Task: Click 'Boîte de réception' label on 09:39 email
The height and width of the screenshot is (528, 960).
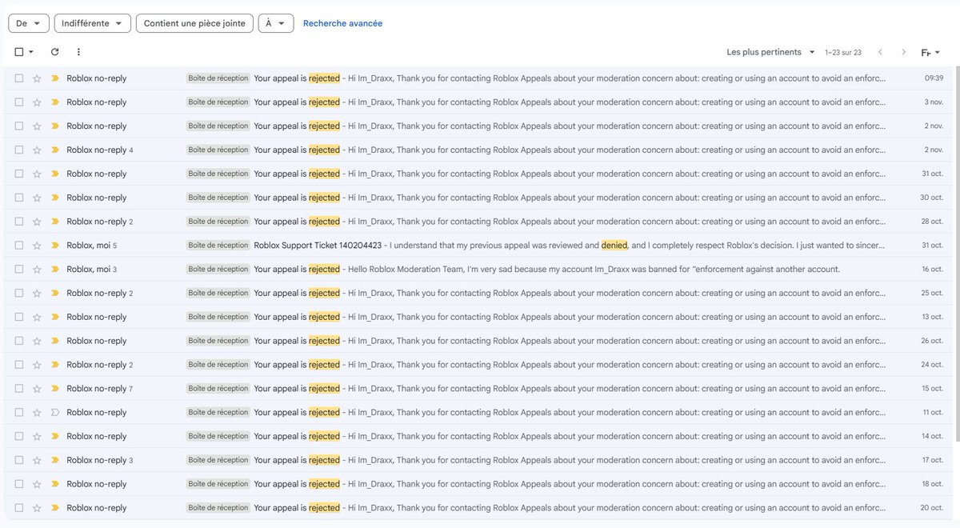Action: pos(218,78)
